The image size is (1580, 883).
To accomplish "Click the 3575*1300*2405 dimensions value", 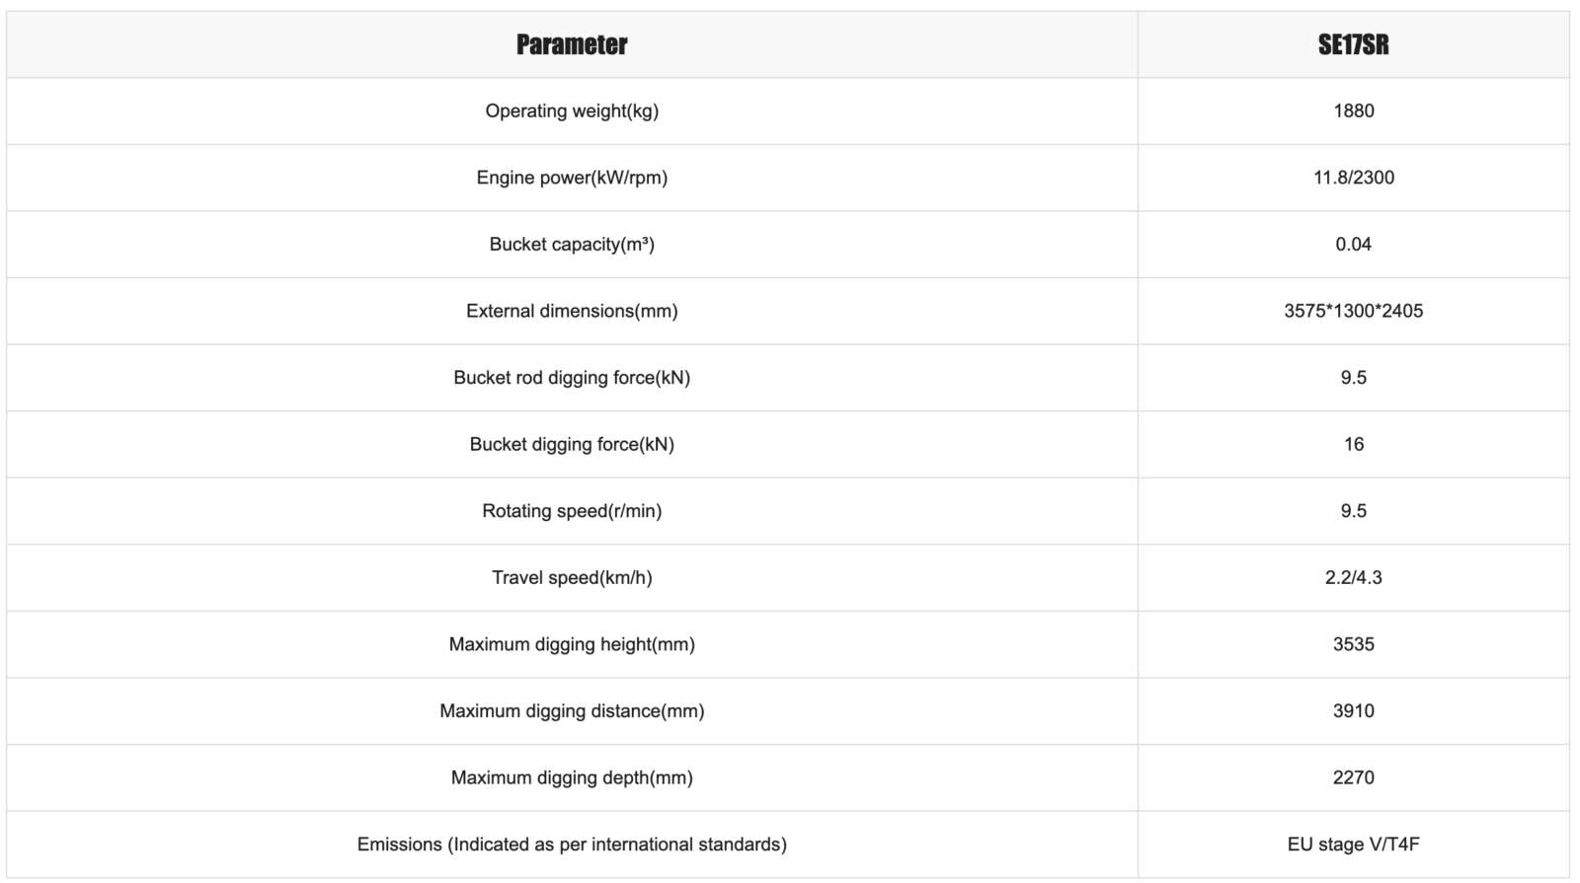I will click(x=1353, y=311).
